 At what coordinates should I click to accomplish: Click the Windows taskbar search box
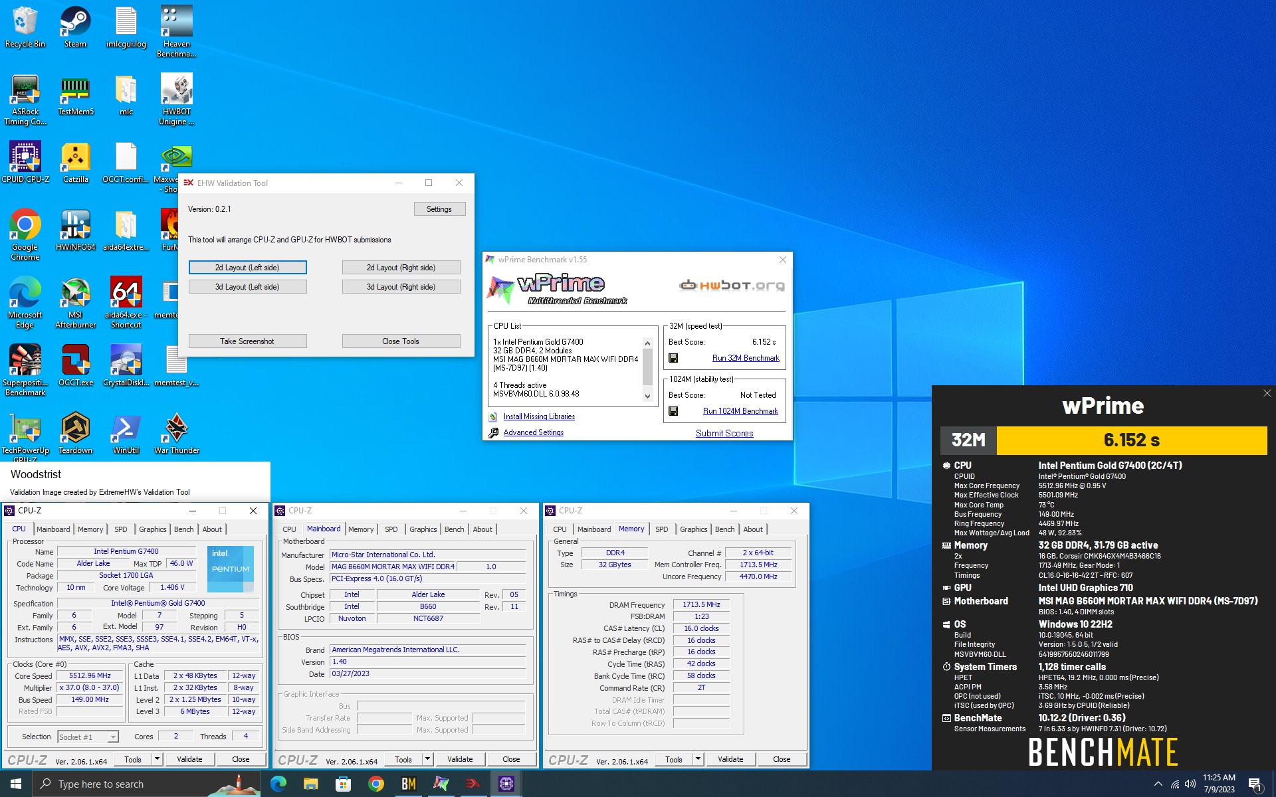pos(145,784)
